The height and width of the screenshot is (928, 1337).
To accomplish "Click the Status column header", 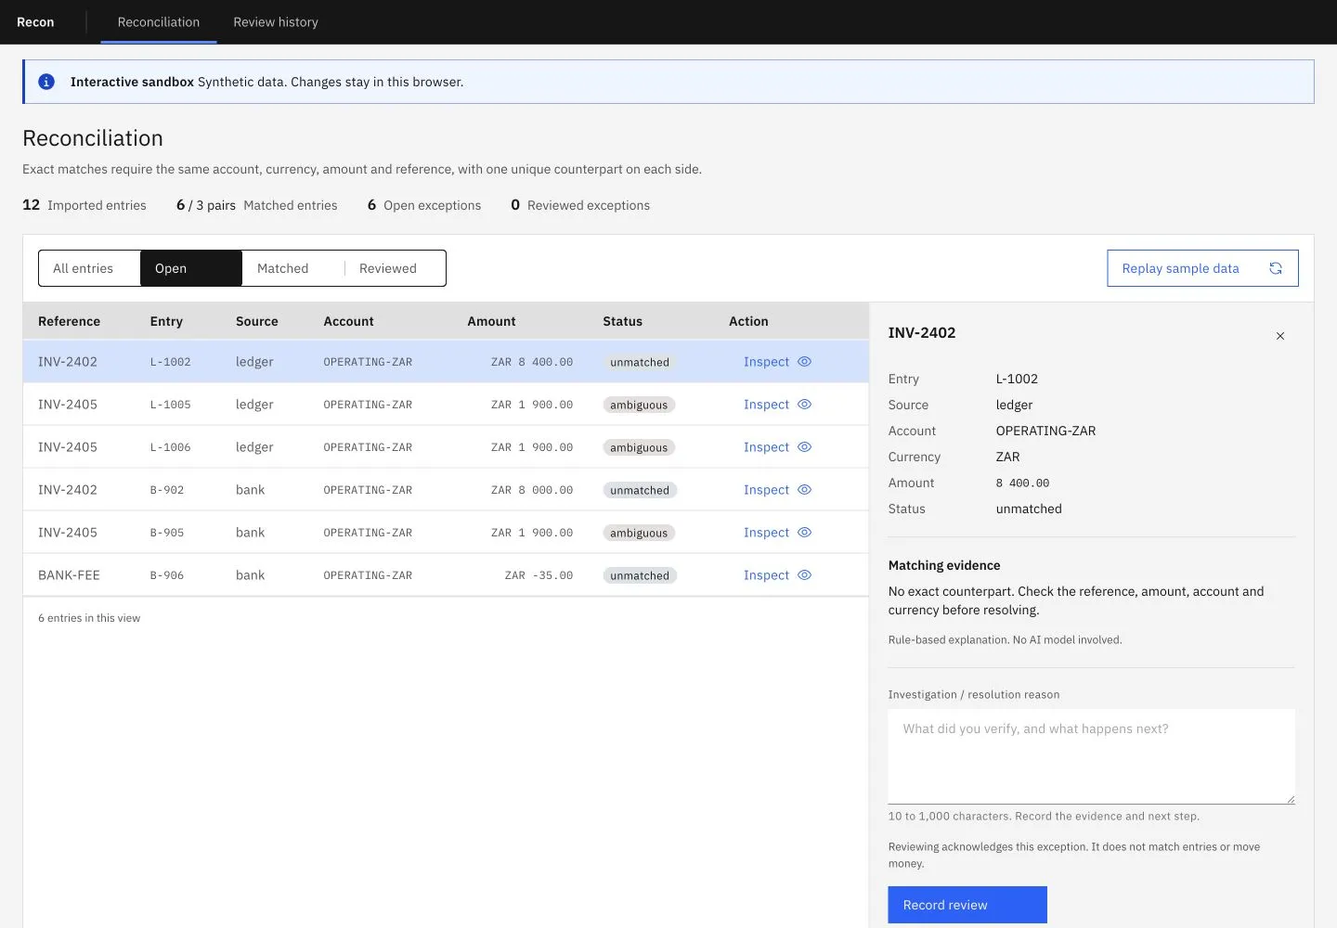I will point(622,321).
